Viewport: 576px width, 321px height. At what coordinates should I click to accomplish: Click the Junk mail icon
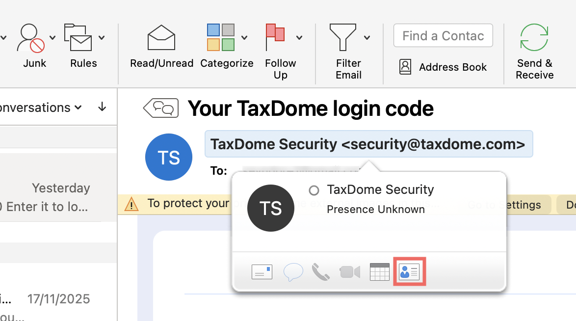(30, 39)
